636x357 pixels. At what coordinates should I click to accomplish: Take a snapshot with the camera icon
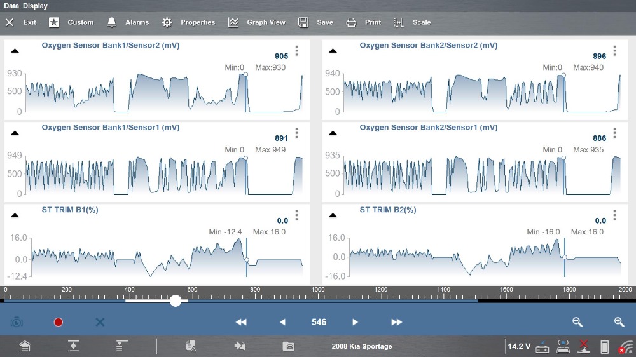click(x=17, y=322)
